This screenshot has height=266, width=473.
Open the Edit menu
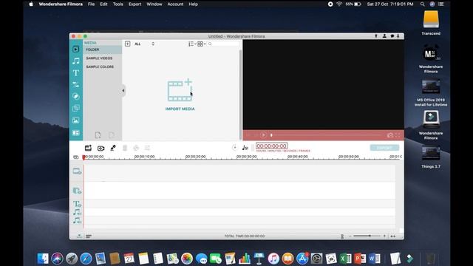[x=103, y=4]
